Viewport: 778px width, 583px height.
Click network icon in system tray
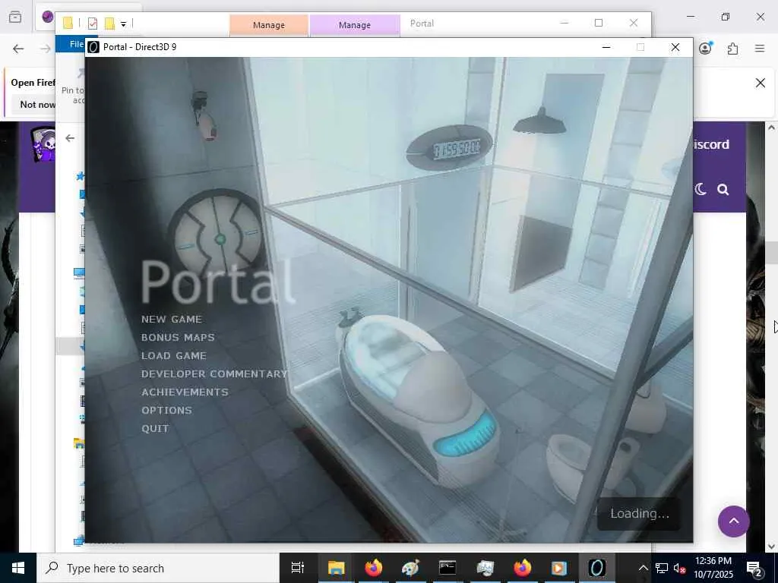coord(662,568)
